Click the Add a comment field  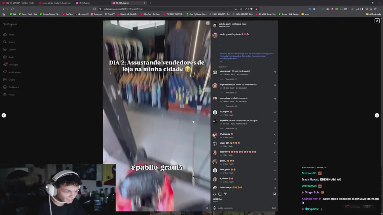[244, 208]
